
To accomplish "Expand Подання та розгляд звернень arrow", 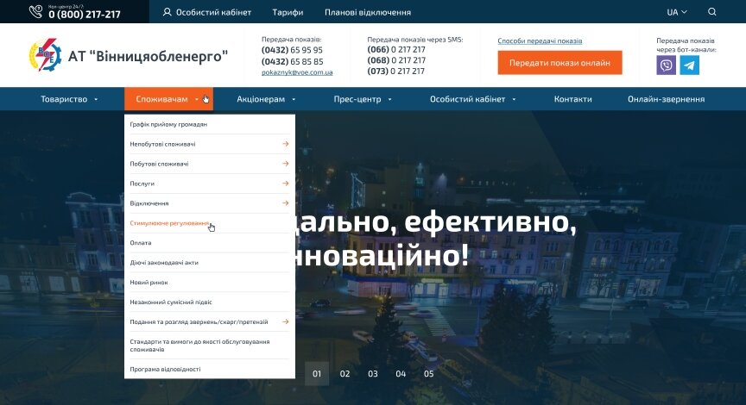I will pos(286,321).
